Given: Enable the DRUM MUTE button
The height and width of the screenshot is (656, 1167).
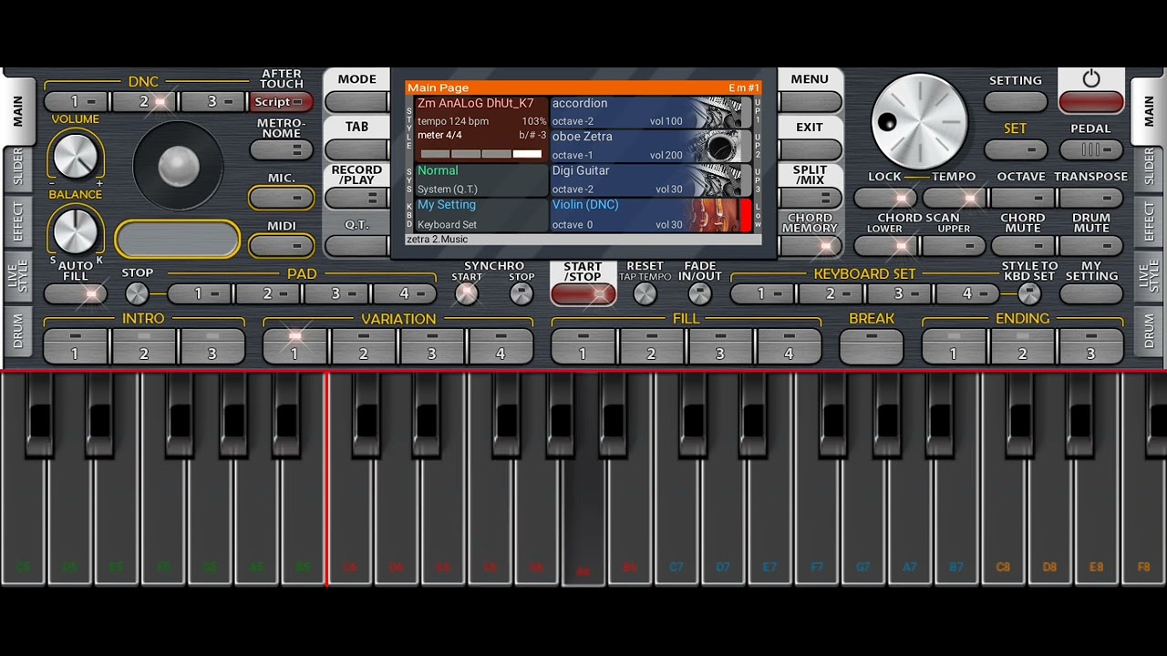Looking at the screenshot, I should 1090,245.
